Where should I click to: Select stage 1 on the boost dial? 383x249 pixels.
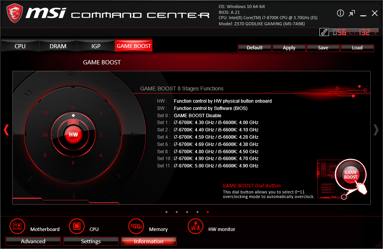(101, 113)
